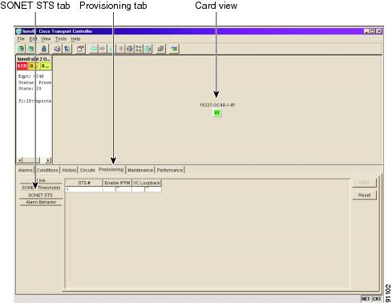
Task: Click the green port icon under 15327-OC48-1-IR
Action: 217,113
